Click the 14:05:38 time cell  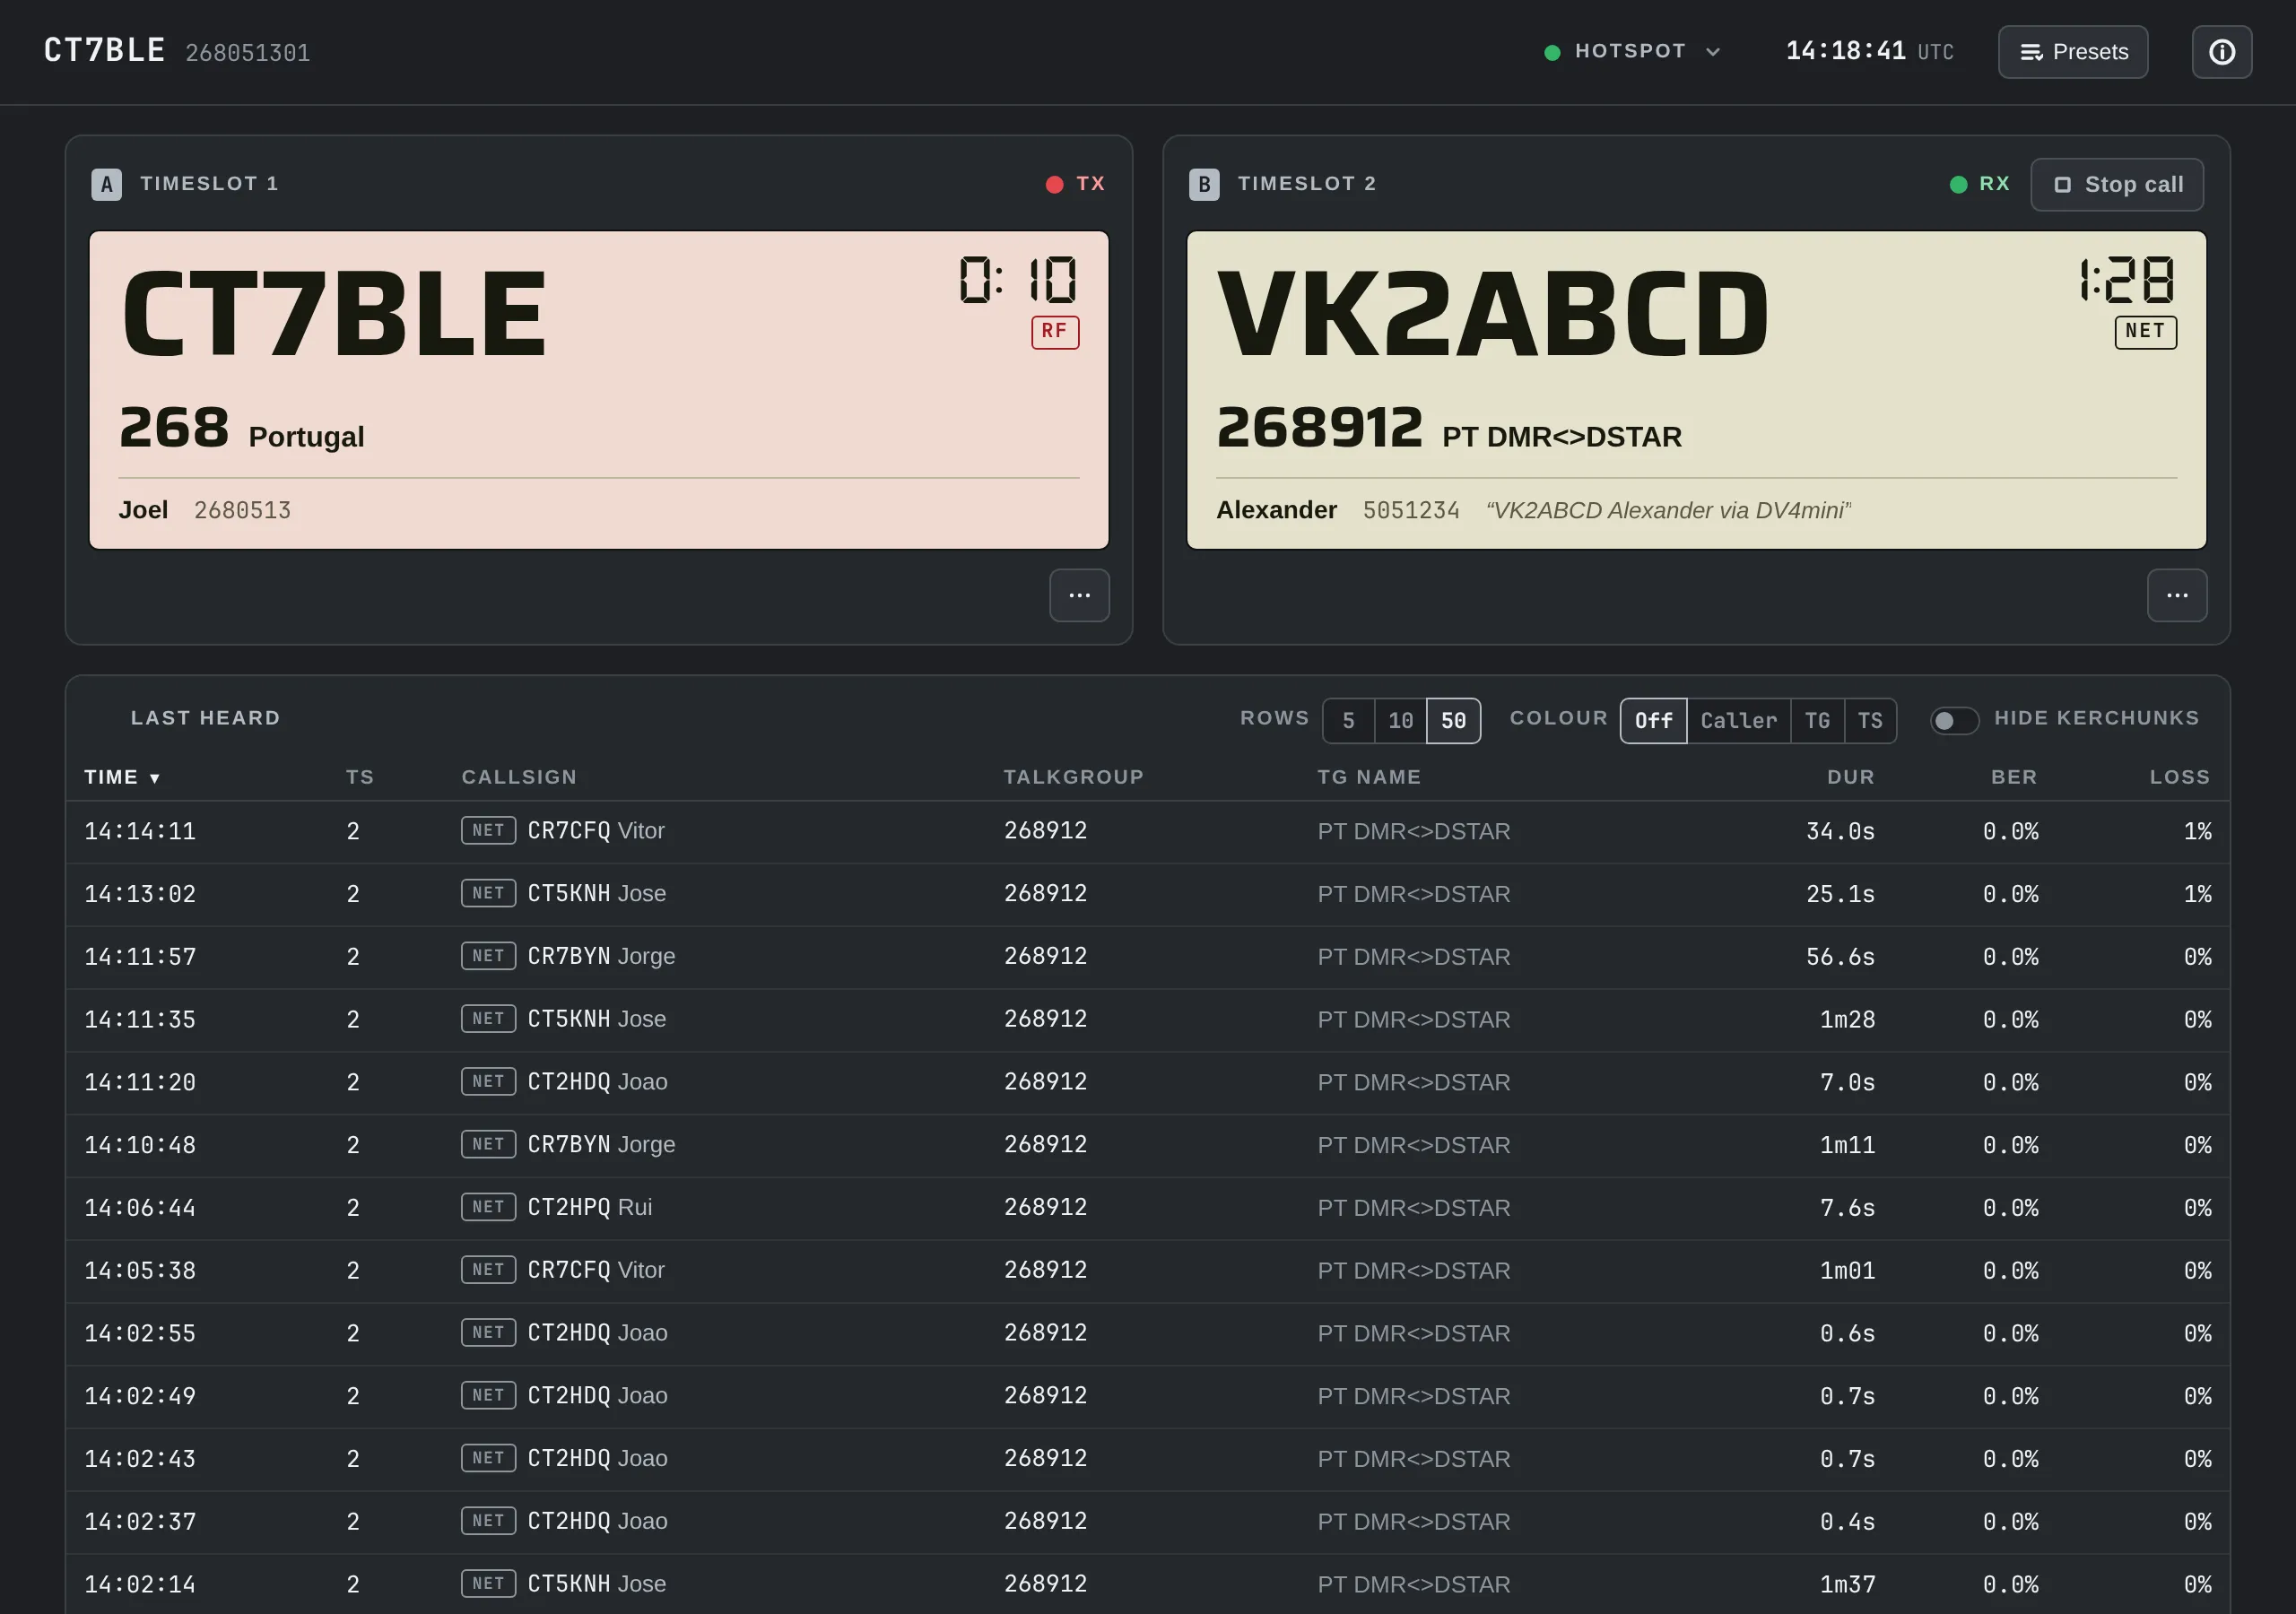point(140,1270)
